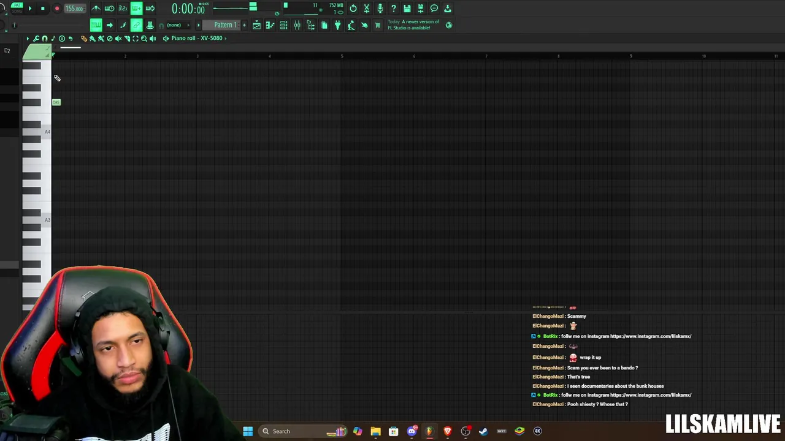The image size is (785, 441).
Task: Click the Stop button in transport
Action: pos(42,9)
